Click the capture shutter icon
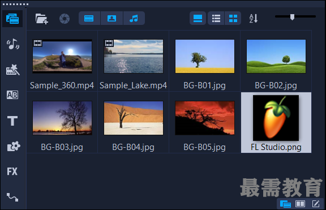The height and width of the screenshot is (210, 326). click(x=65, y=19)
